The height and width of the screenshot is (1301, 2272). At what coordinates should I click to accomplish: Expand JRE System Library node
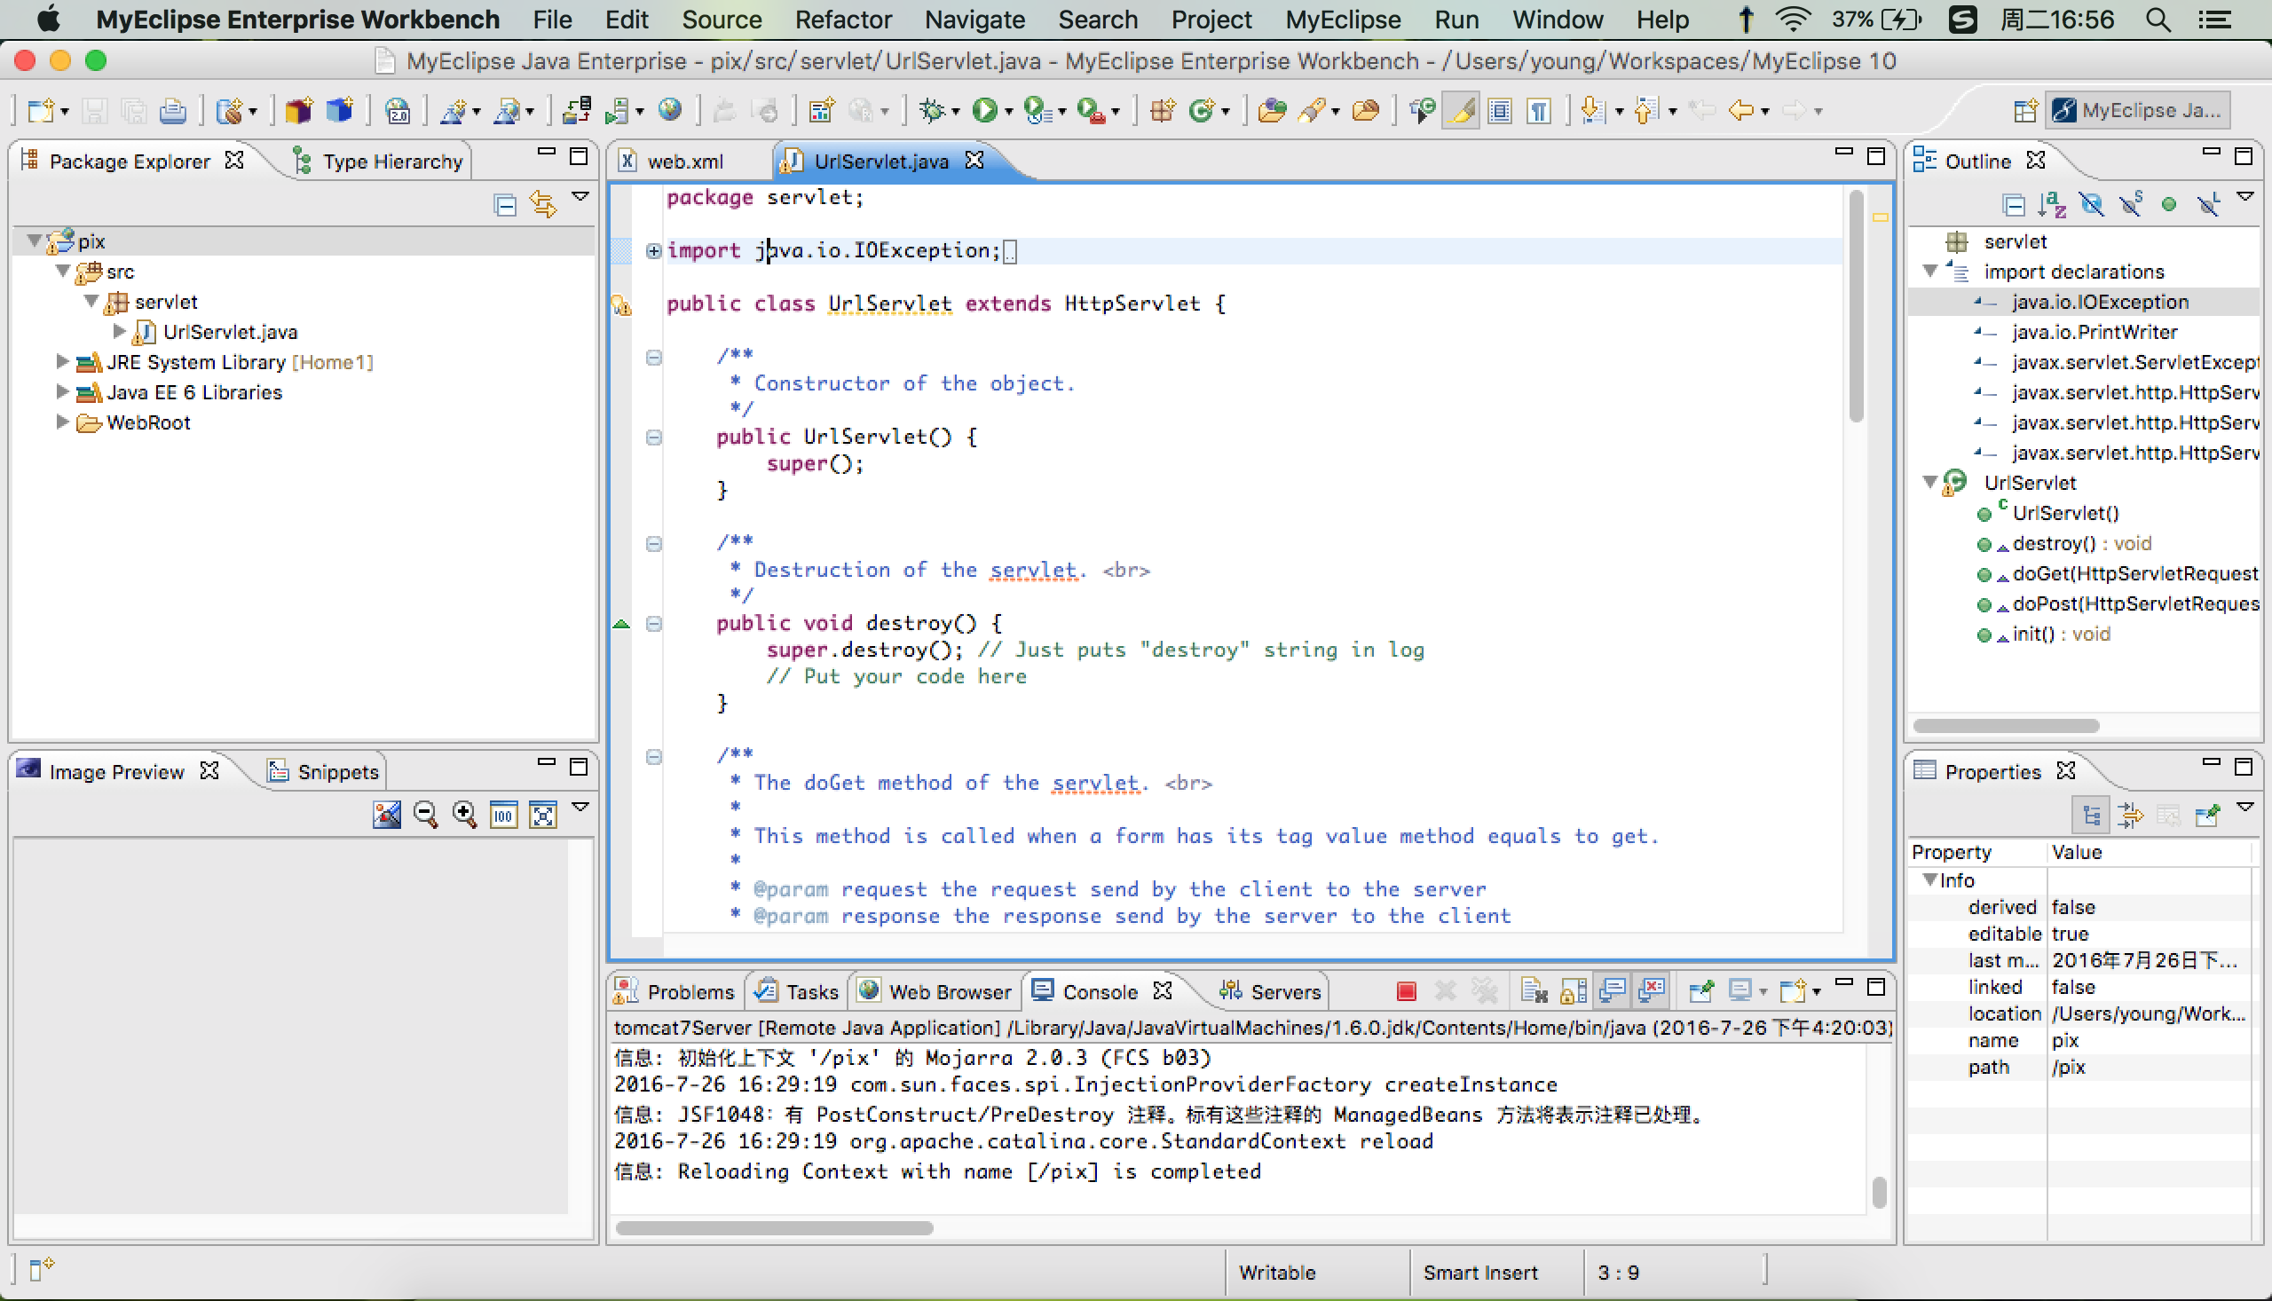(x=61, y=362)
